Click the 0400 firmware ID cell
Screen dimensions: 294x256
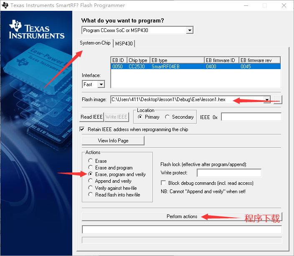(x=211, y=67)
